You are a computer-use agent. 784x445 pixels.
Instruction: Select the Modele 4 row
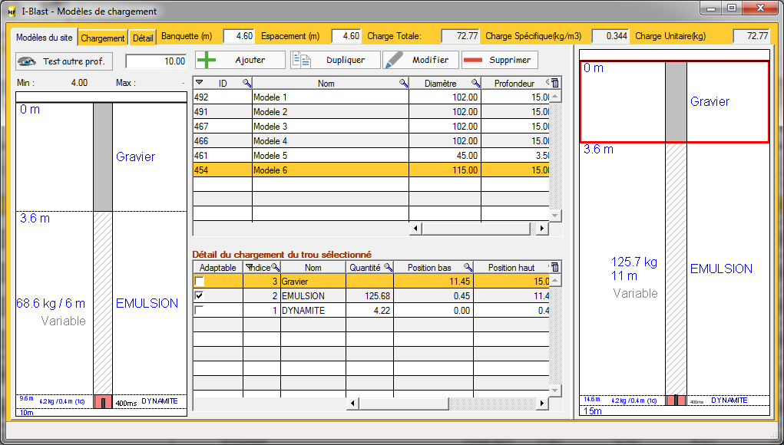(371, 141)
